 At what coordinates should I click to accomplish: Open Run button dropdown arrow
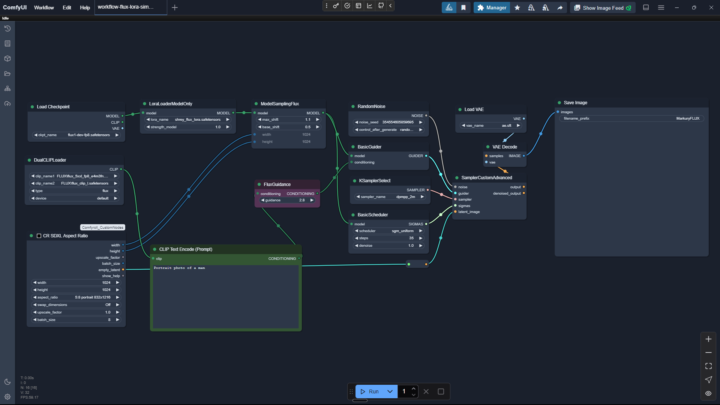click(x=390, y=391)
